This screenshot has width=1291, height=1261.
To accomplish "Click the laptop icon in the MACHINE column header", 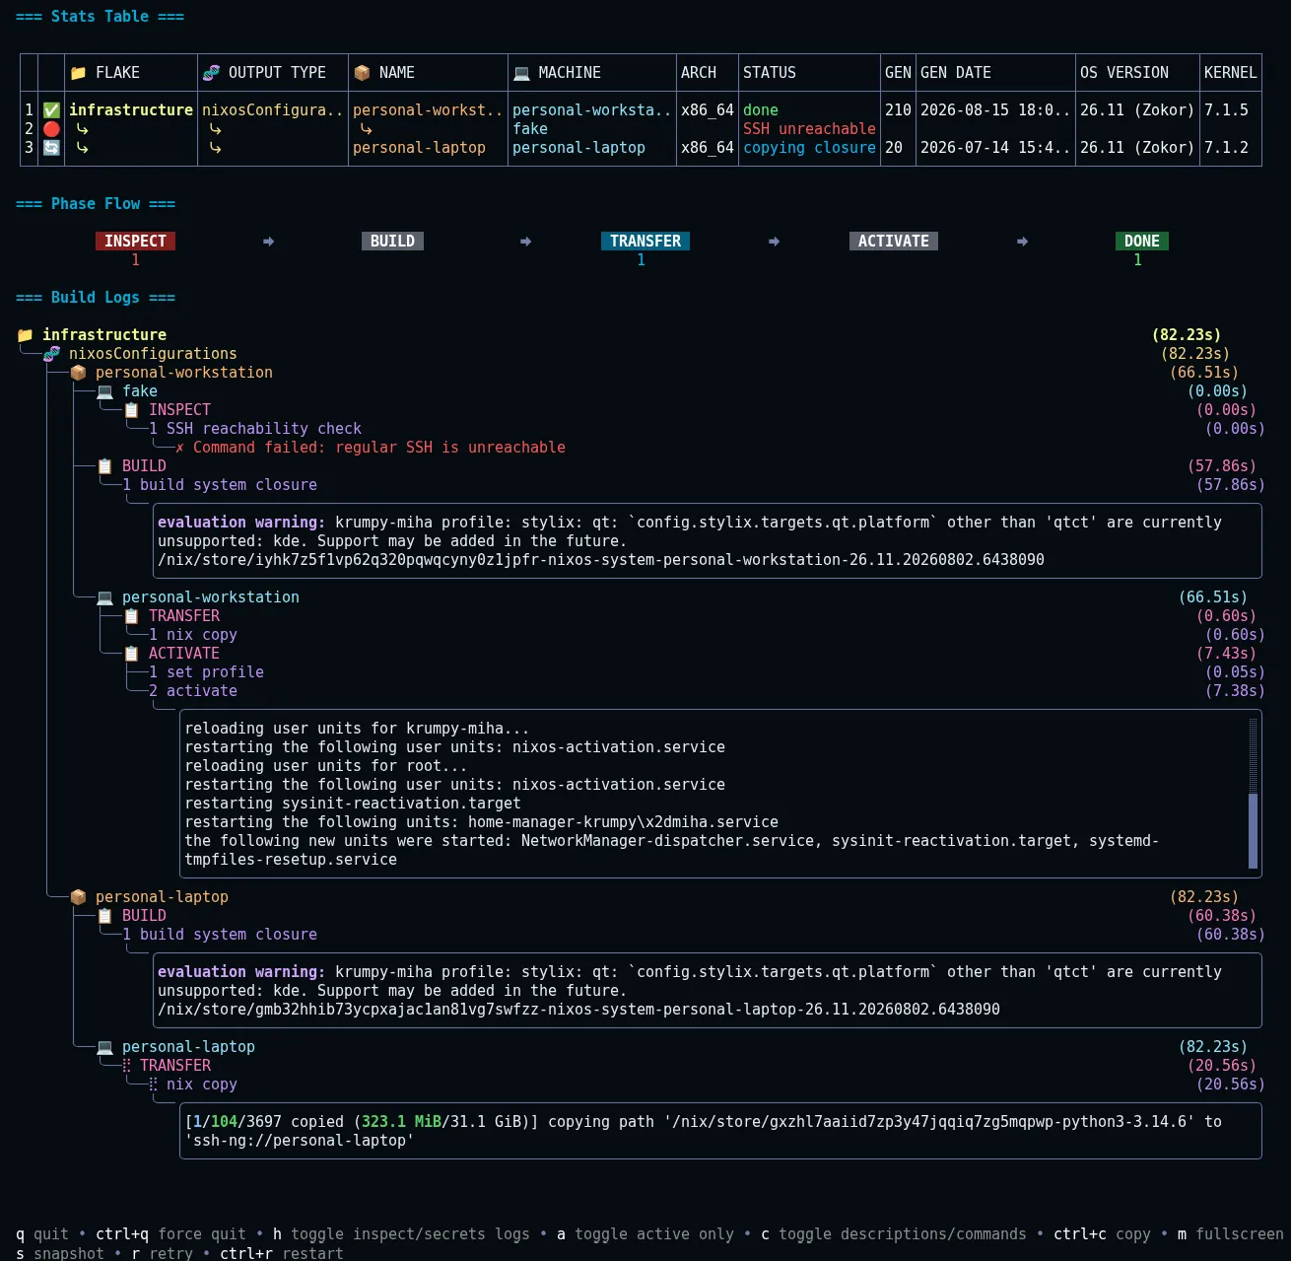I will click(x=521, y=73).
